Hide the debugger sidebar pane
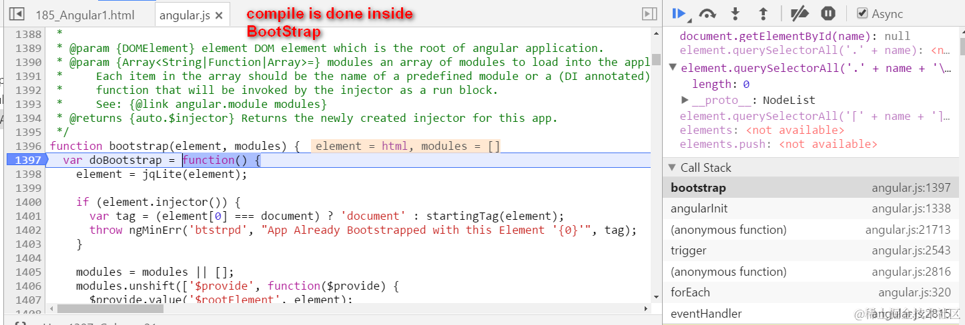This screenshot has height=325, width=965. coord(649,14)
